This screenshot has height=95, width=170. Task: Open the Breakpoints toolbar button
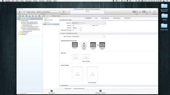click(64, 12)
